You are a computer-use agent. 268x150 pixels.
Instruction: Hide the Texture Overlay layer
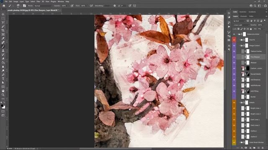coord(234,51)
